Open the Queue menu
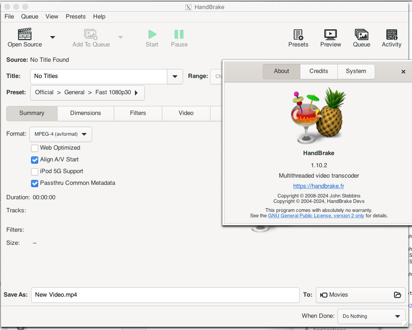 coord(30,16)
